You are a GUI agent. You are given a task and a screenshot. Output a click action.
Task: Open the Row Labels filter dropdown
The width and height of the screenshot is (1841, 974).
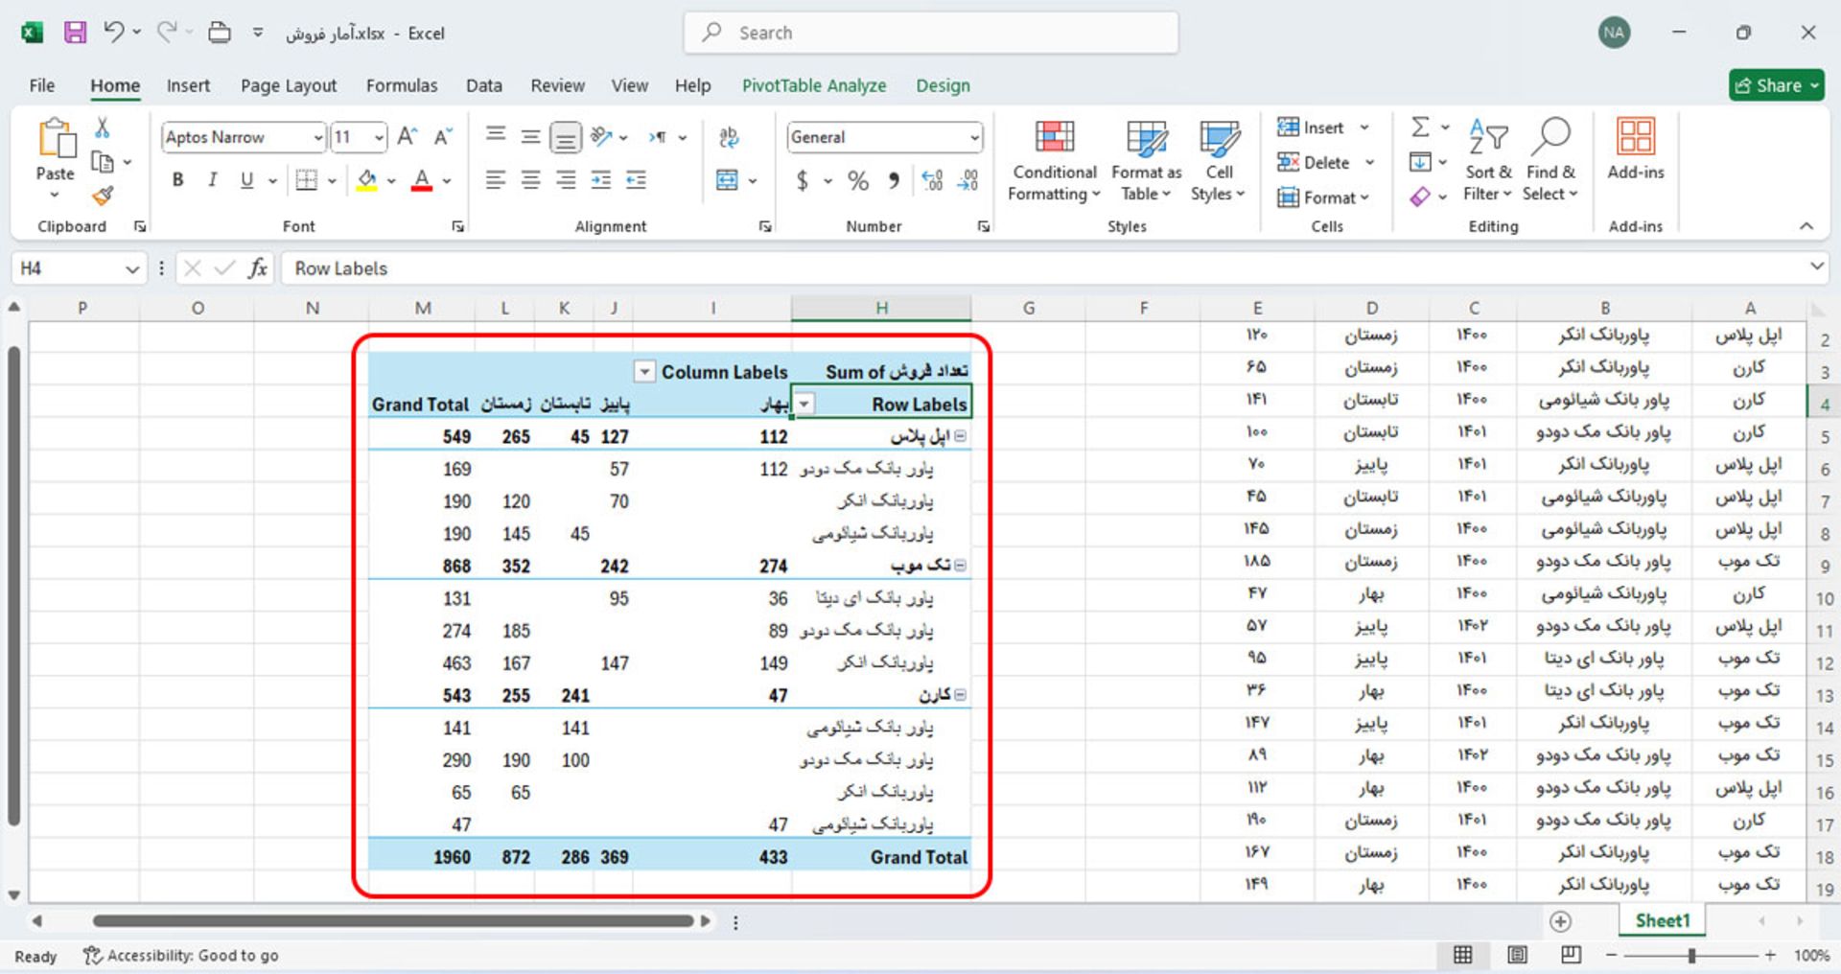[804, 404]
